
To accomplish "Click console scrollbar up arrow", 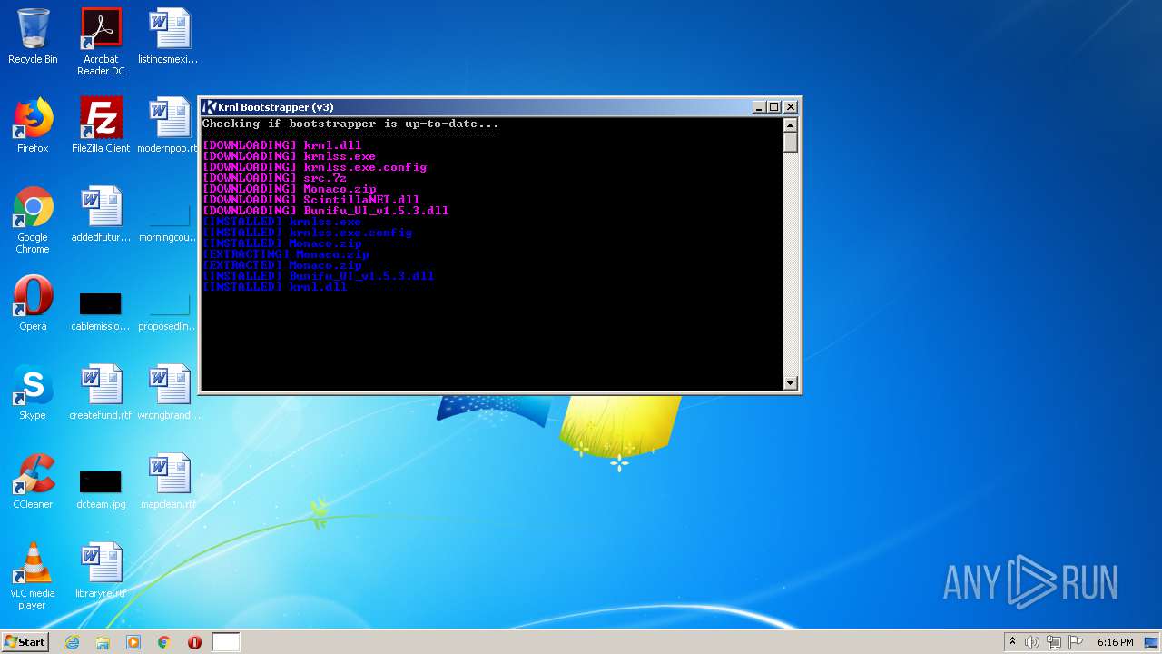I will (791, 125).
